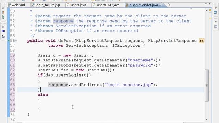The image size is (219, 123).
Task: Click the orange marker square atop the overview ruler
Action: tap(210, 10)
